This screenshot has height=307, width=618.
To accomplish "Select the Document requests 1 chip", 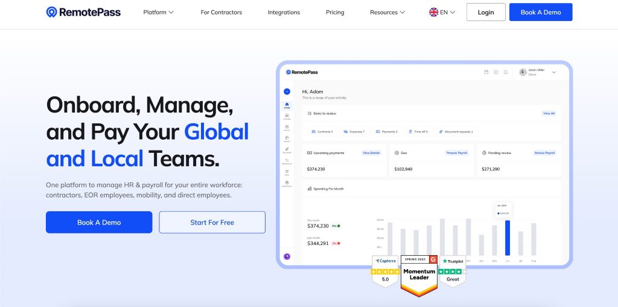I will point(456,132).
